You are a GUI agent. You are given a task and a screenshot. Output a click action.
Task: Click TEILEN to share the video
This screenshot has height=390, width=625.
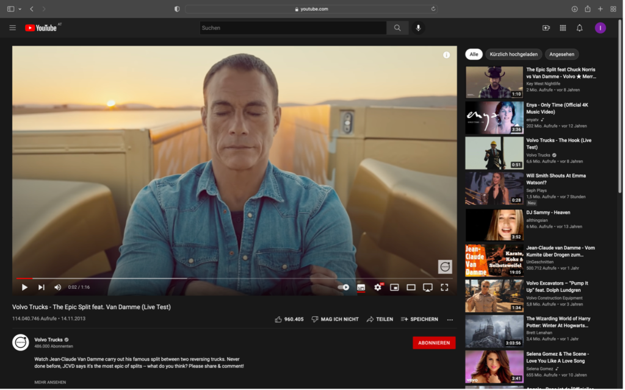(380, 319)
